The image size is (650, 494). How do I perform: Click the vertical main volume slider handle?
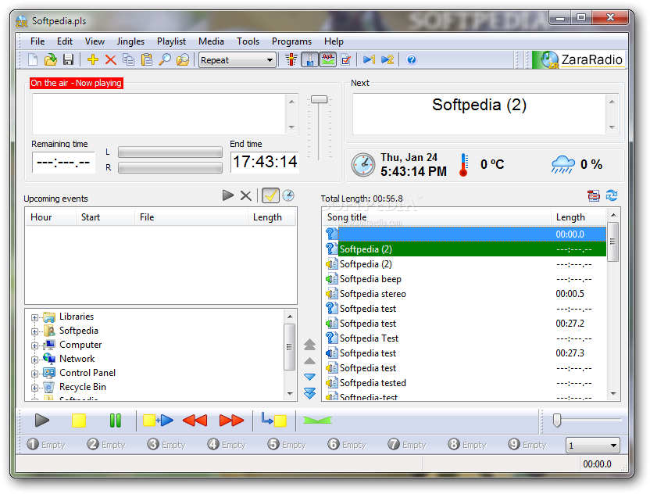[320, 99]
